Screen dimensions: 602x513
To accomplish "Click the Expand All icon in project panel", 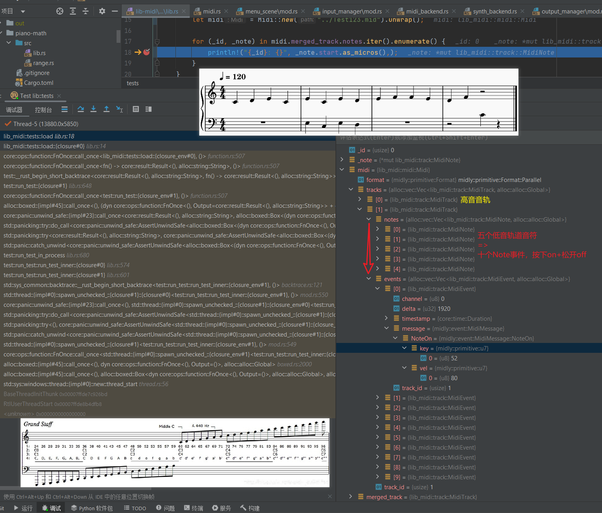I will coord(73,11).
